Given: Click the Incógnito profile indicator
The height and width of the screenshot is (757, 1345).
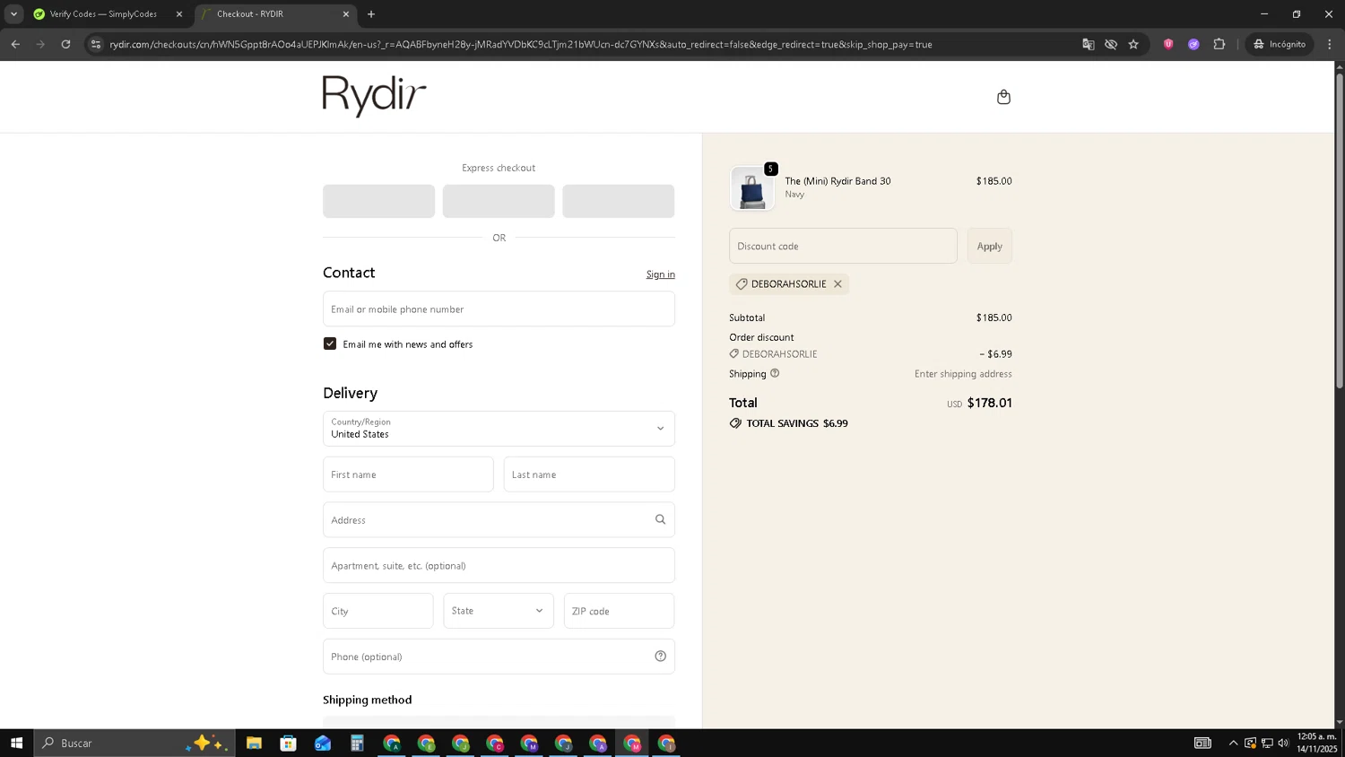Looking at the screenshot, I should pos(1280,44).
